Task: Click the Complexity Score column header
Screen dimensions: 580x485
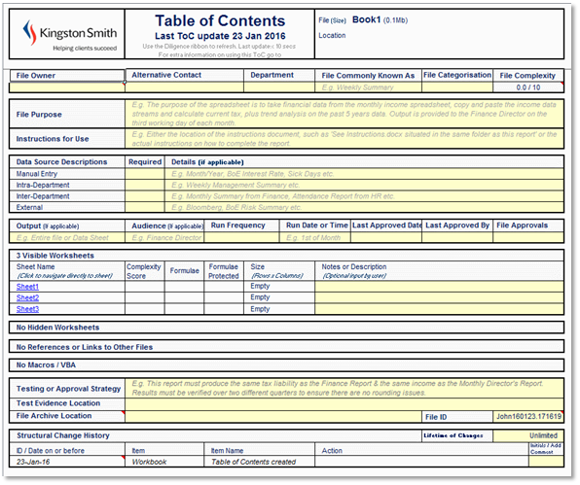Action: (144, 271)
